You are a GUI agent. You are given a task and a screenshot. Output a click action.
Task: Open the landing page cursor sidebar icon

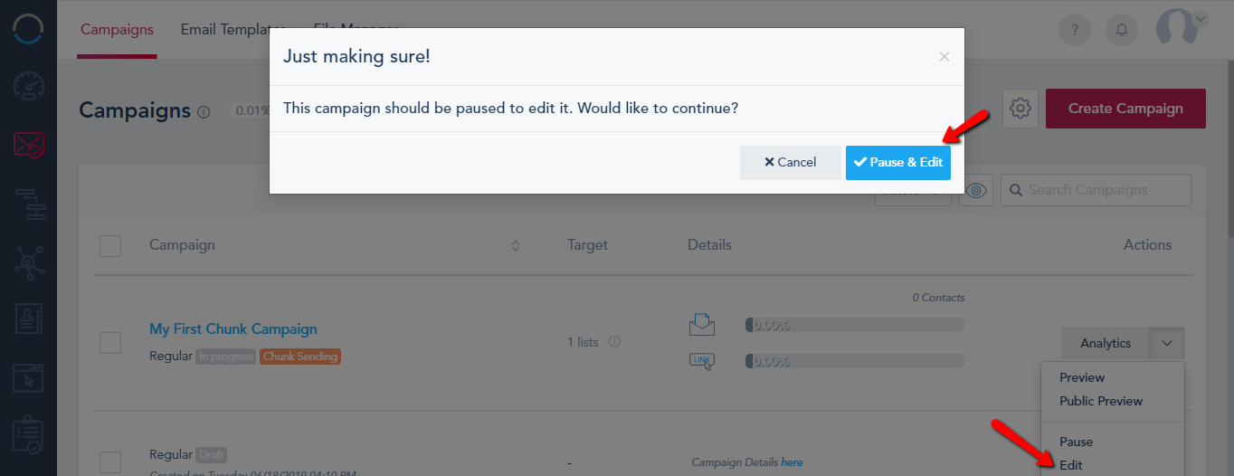coord(28,377)
